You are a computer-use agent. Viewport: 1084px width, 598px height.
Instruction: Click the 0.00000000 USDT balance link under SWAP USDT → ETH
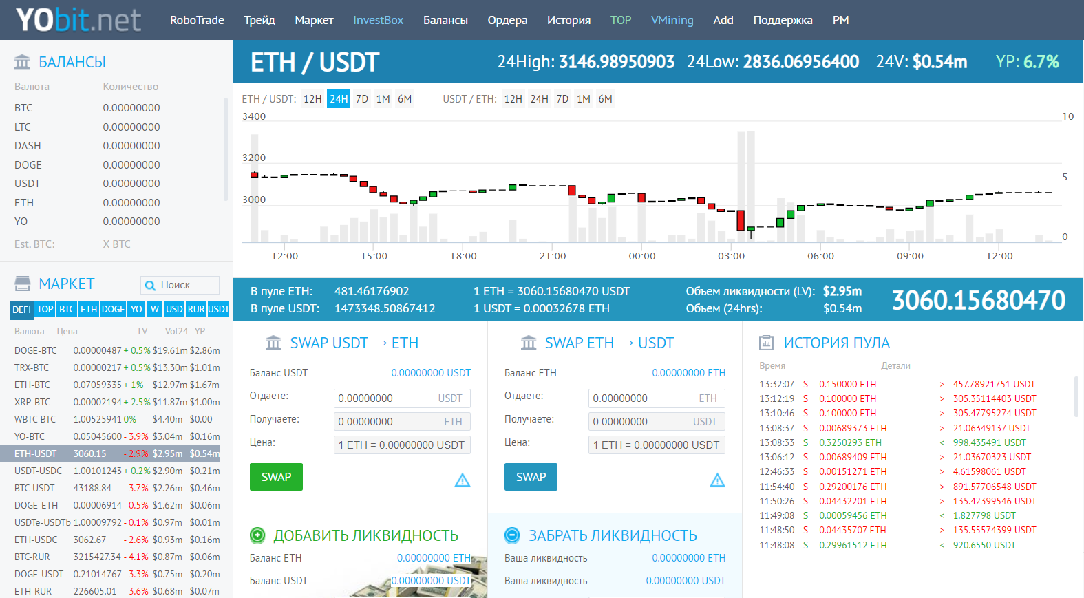431,373
